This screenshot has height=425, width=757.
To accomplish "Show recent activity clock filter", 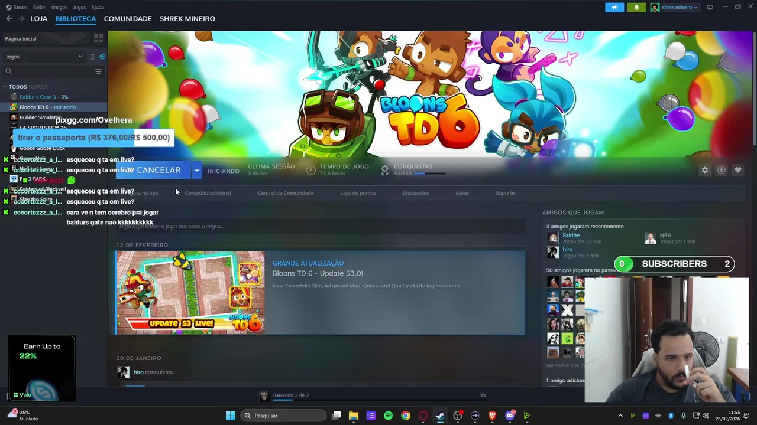I will pyautogui.click(x=92, y=57).
